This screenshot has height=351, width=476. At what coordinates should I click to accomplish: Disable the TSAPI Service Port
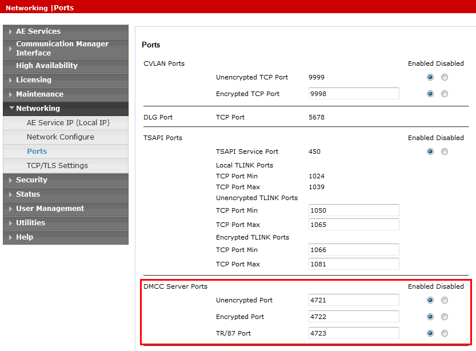pyautogui.click(x=445, y=151)
